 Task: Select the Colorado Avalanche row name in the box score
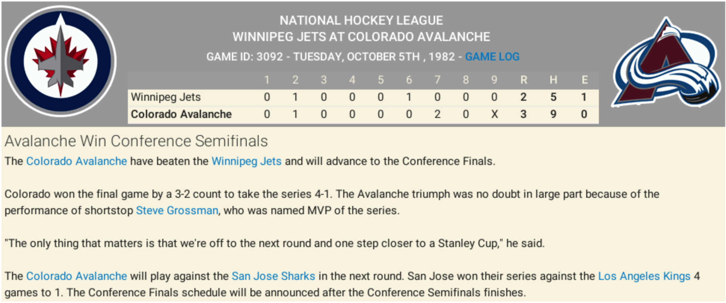[x=181, y=114]
